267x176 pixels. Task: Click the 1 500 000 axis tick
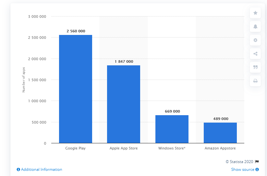tap(37, 80)
